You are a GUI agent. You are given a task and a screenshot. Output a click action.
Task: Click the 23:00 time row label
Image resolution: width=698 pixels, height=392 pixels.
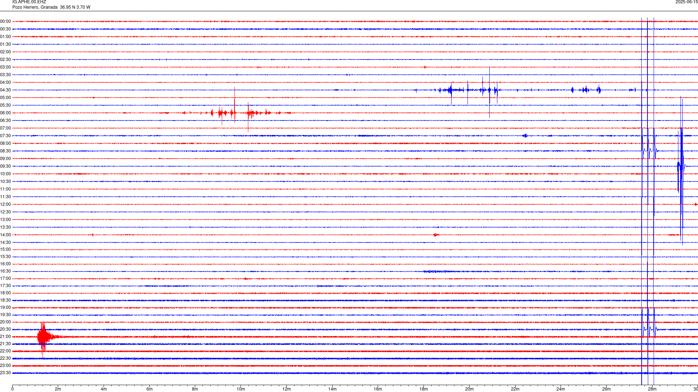pyautogui.click(x=5, y=366)
